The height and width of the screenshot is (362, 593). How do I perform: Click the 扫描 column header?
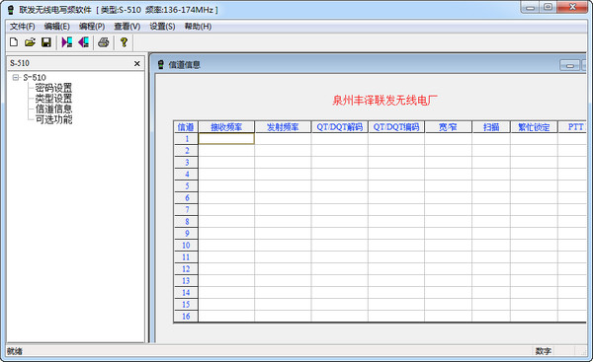point(491,127)
